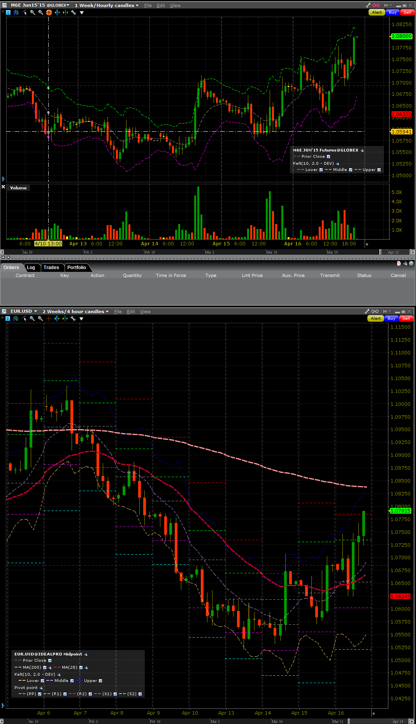Uncheck Prior Close in M6E legend
The width and height of the screenshot is (416, 724).
click(328, 157)
